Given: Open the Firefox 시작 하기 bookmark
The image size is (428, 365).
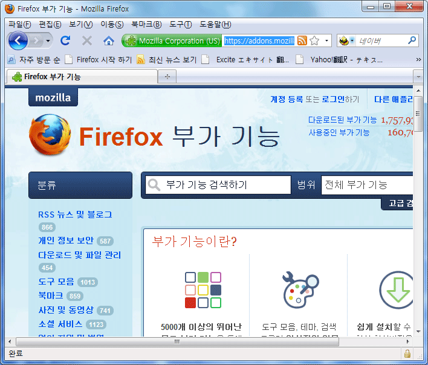Looking at the screenshot, I should click(99, 60).
